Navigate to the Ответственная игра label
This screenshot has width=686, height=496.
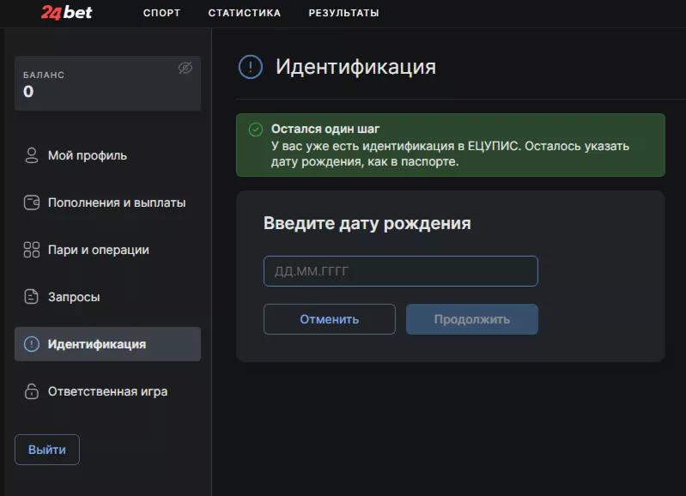click(107, 391)
